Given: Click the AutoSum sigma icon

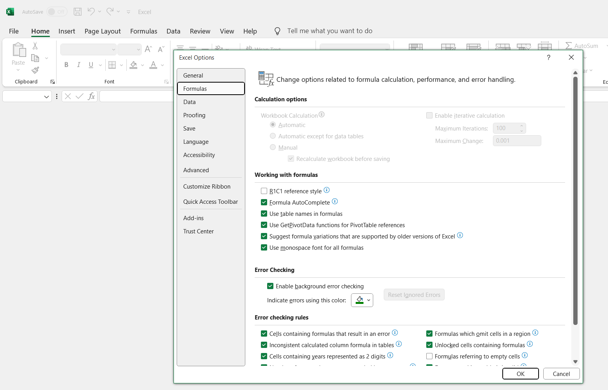Looking at the screenshot, I should (569, 46).
